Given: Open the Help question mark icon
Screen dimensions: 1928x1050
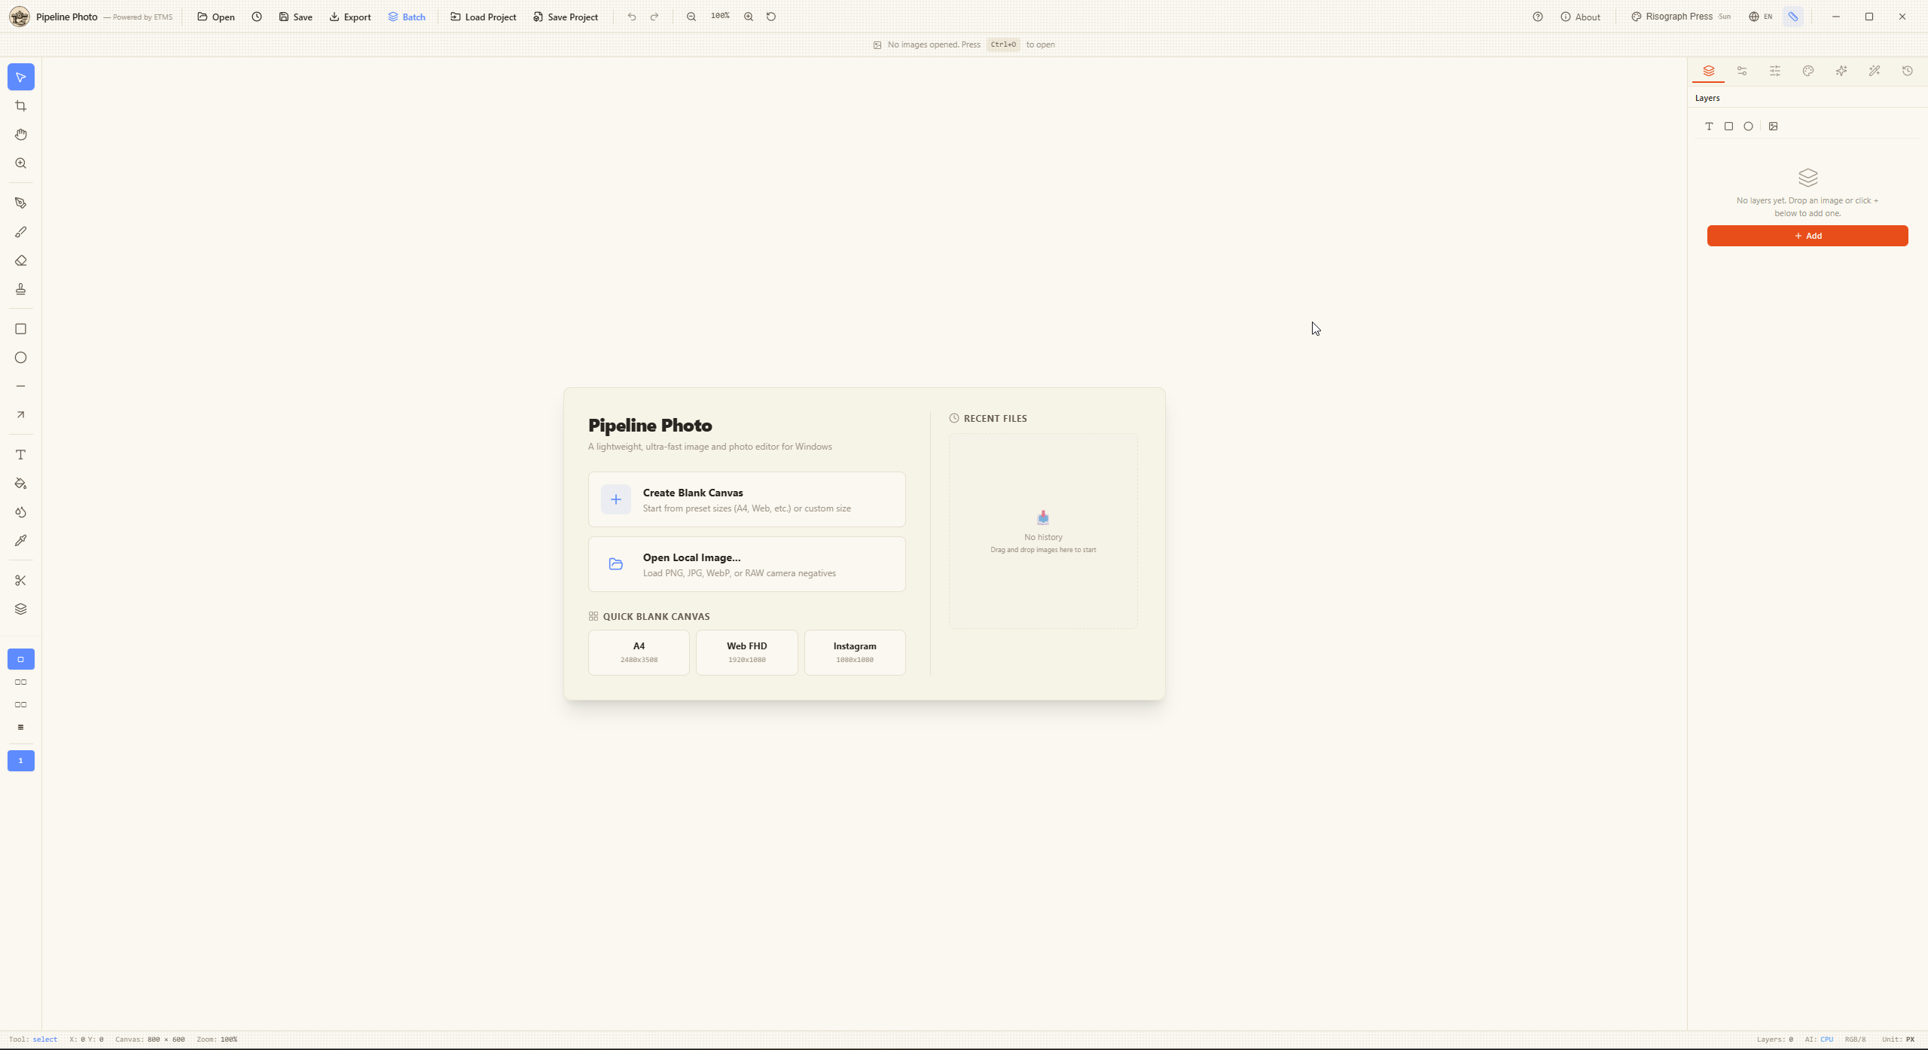Looking at the screenshot, I should click(x=1538, y=17).
